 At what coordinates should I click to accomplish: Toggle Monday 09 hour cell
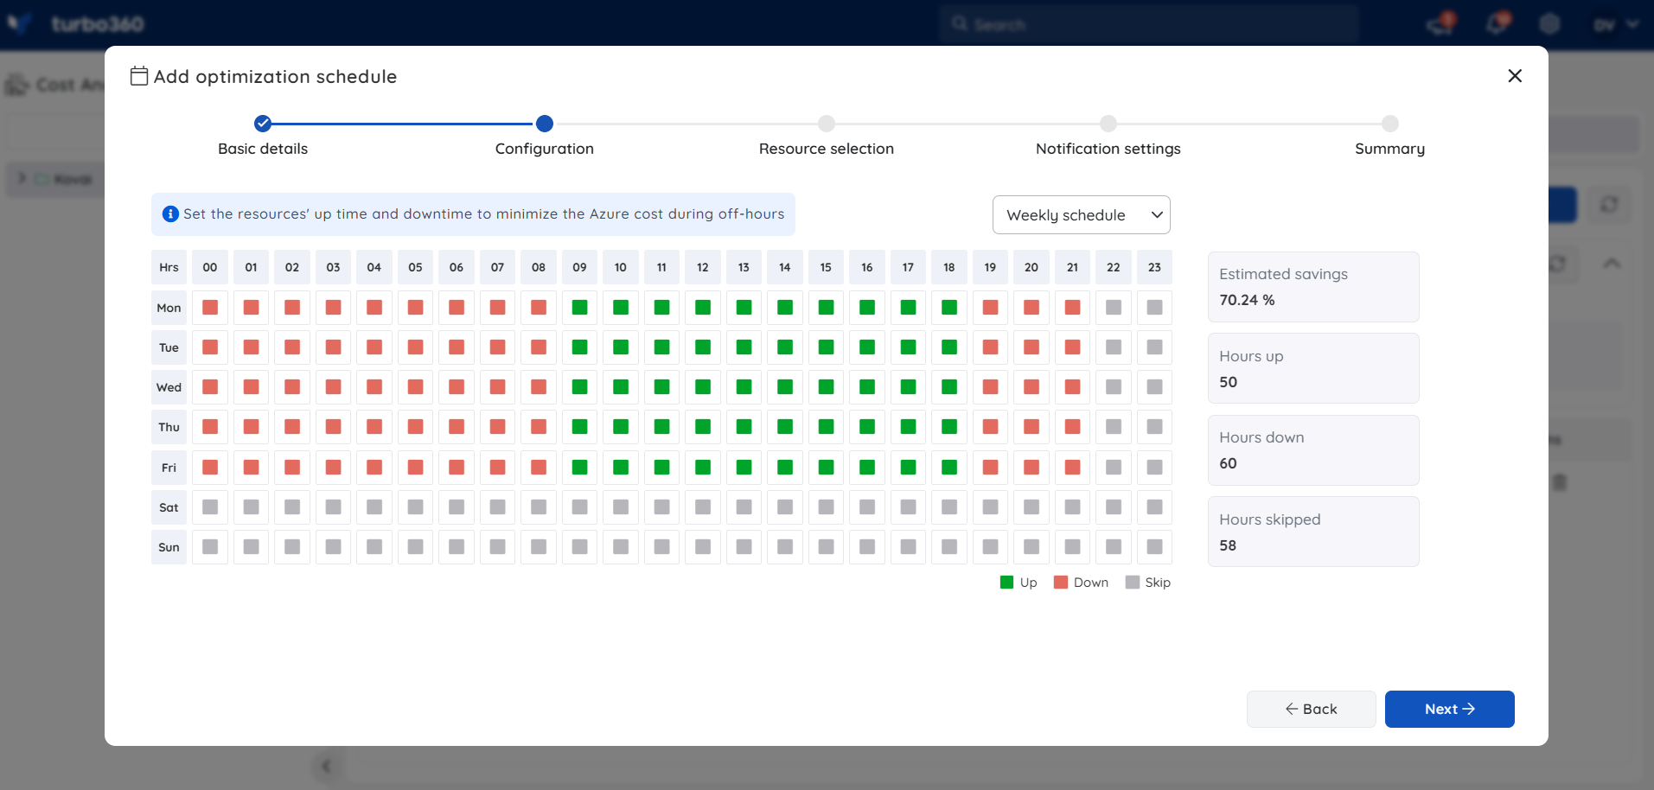[580, 308]
